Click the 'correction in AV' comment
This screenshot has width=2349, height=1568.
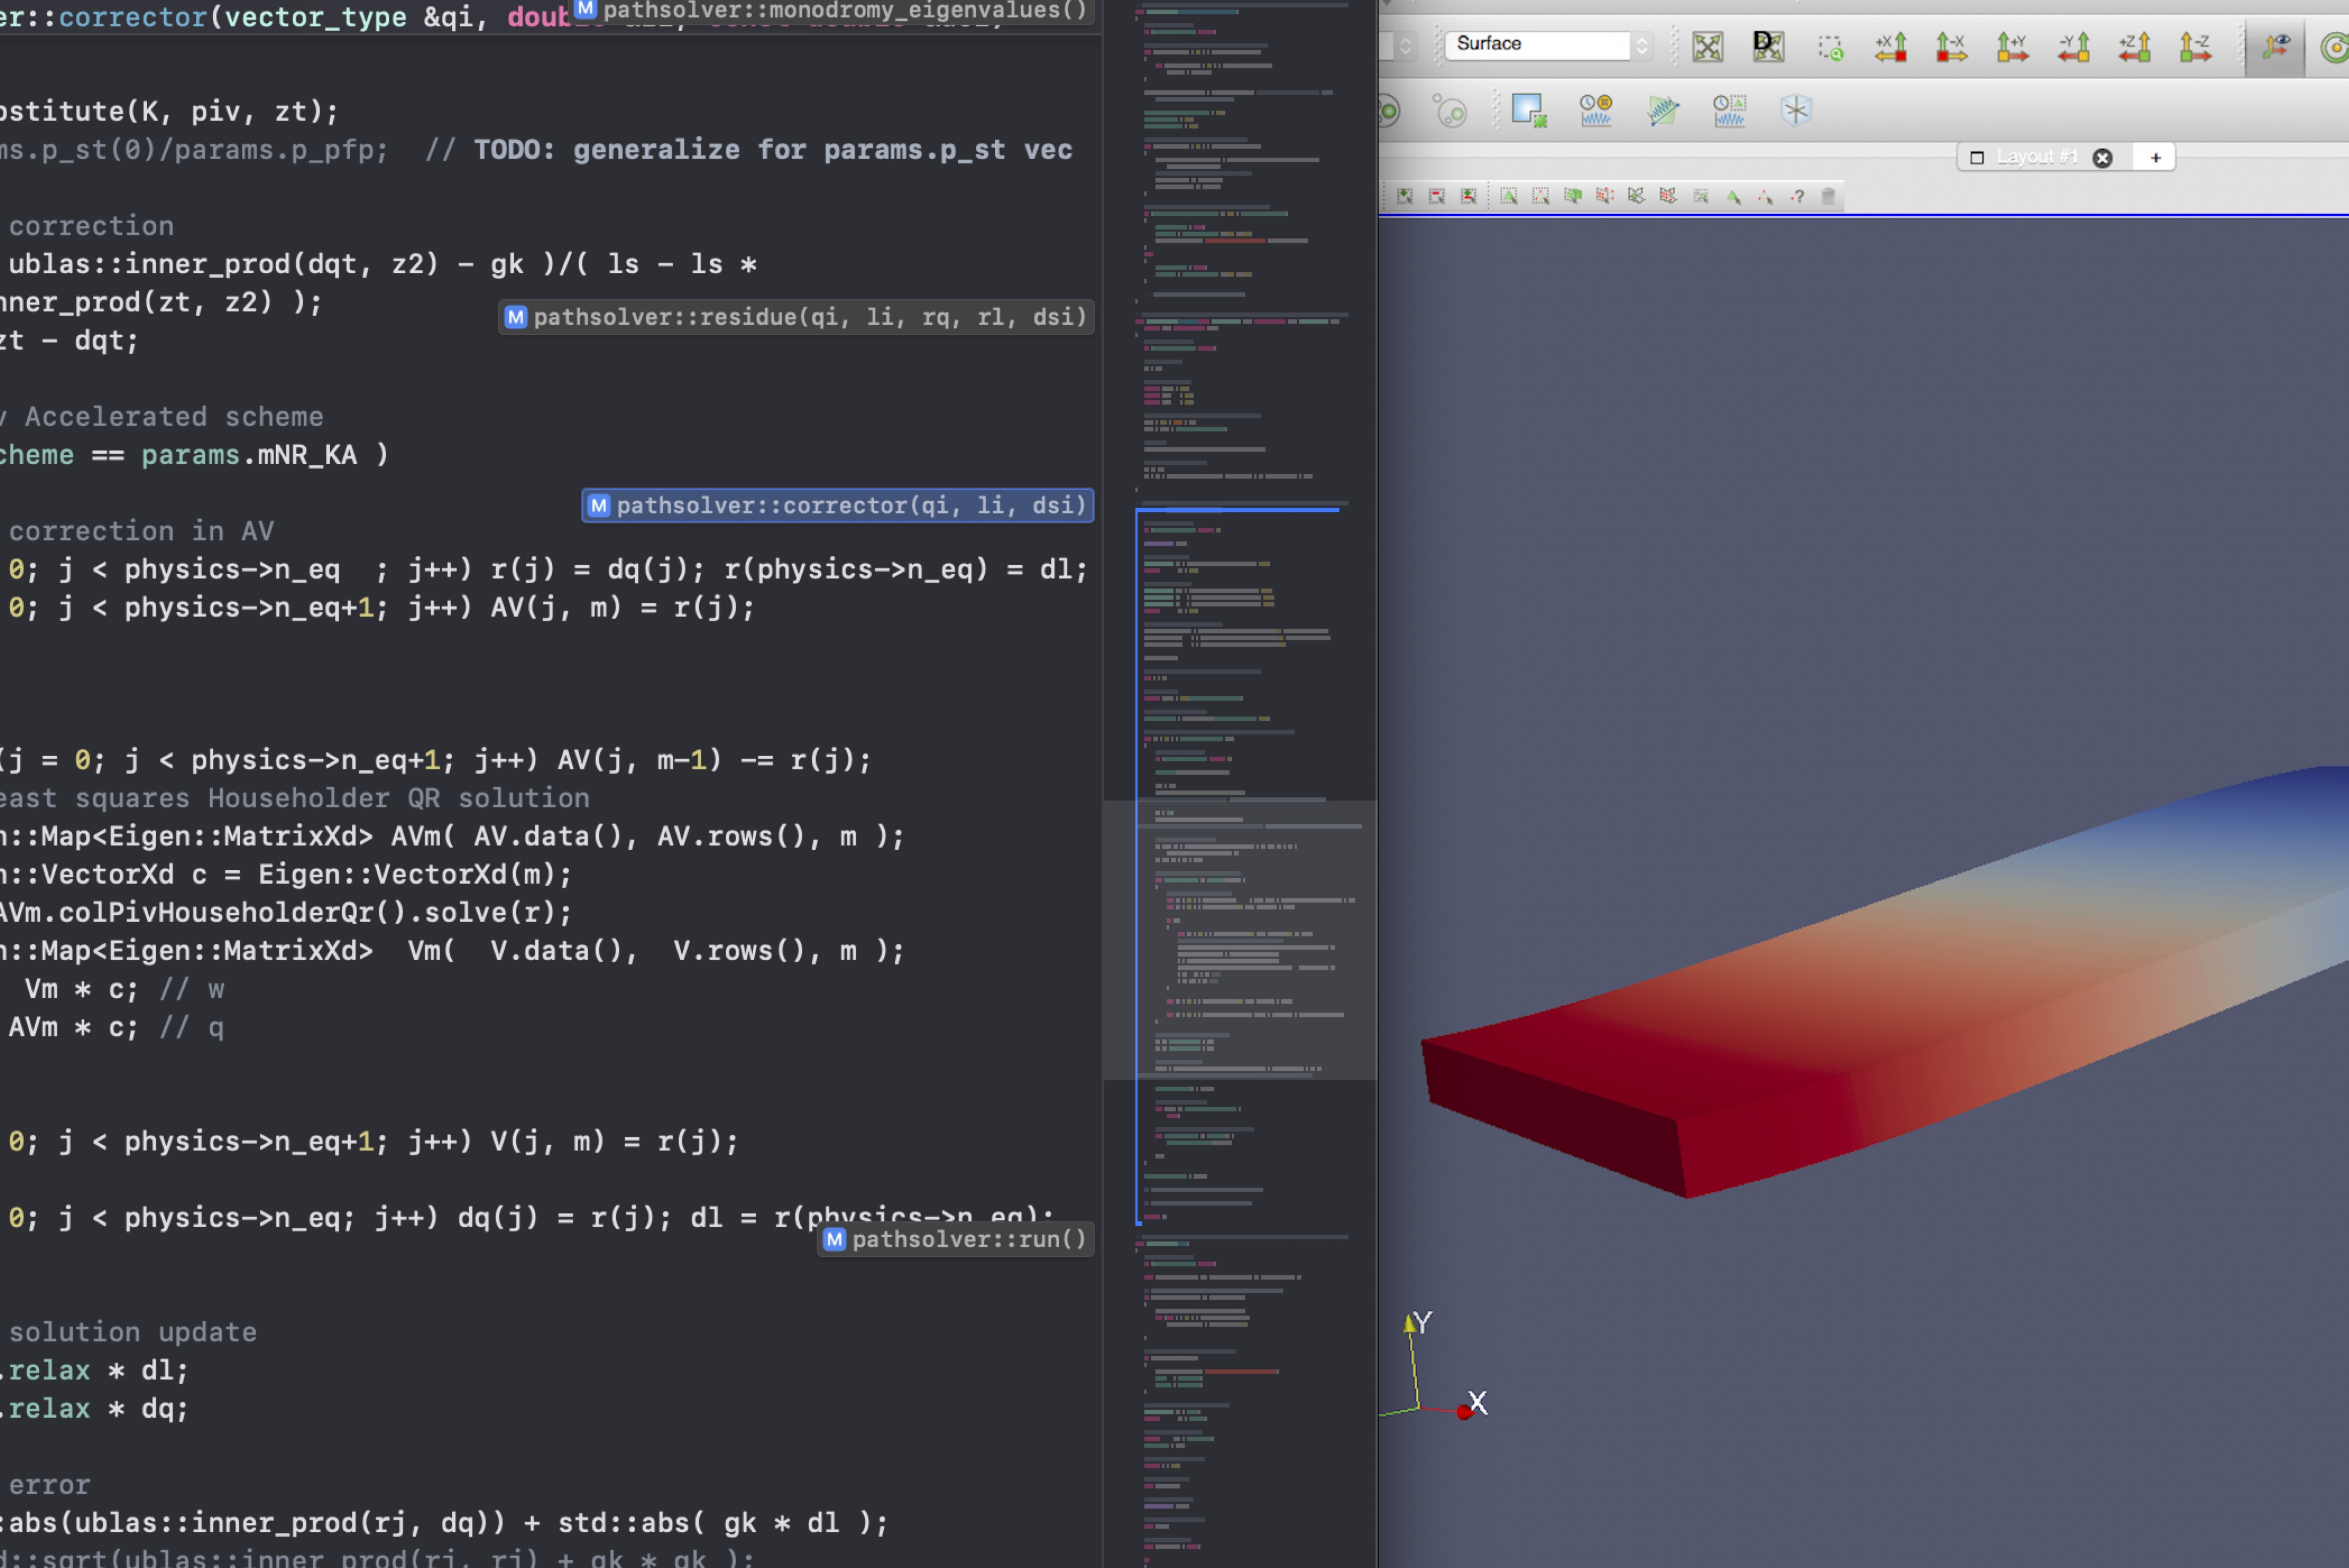tap(141, 531)
